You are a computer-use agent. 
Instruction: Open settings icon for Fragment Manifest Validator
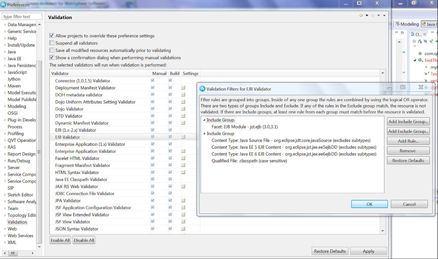[183, 165]
